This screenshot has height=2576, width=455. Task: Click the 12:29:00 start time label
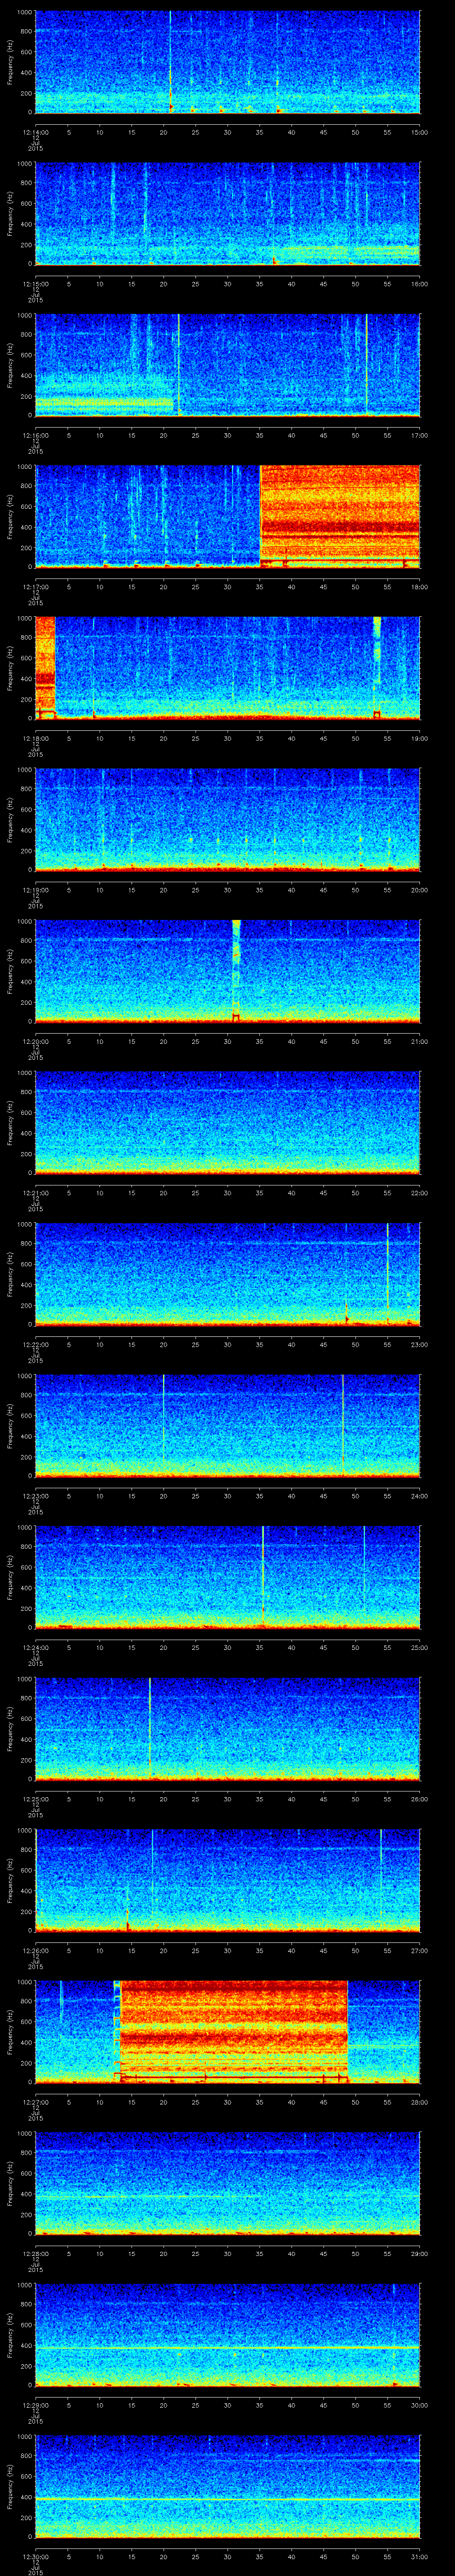[x=35, y=2405]
